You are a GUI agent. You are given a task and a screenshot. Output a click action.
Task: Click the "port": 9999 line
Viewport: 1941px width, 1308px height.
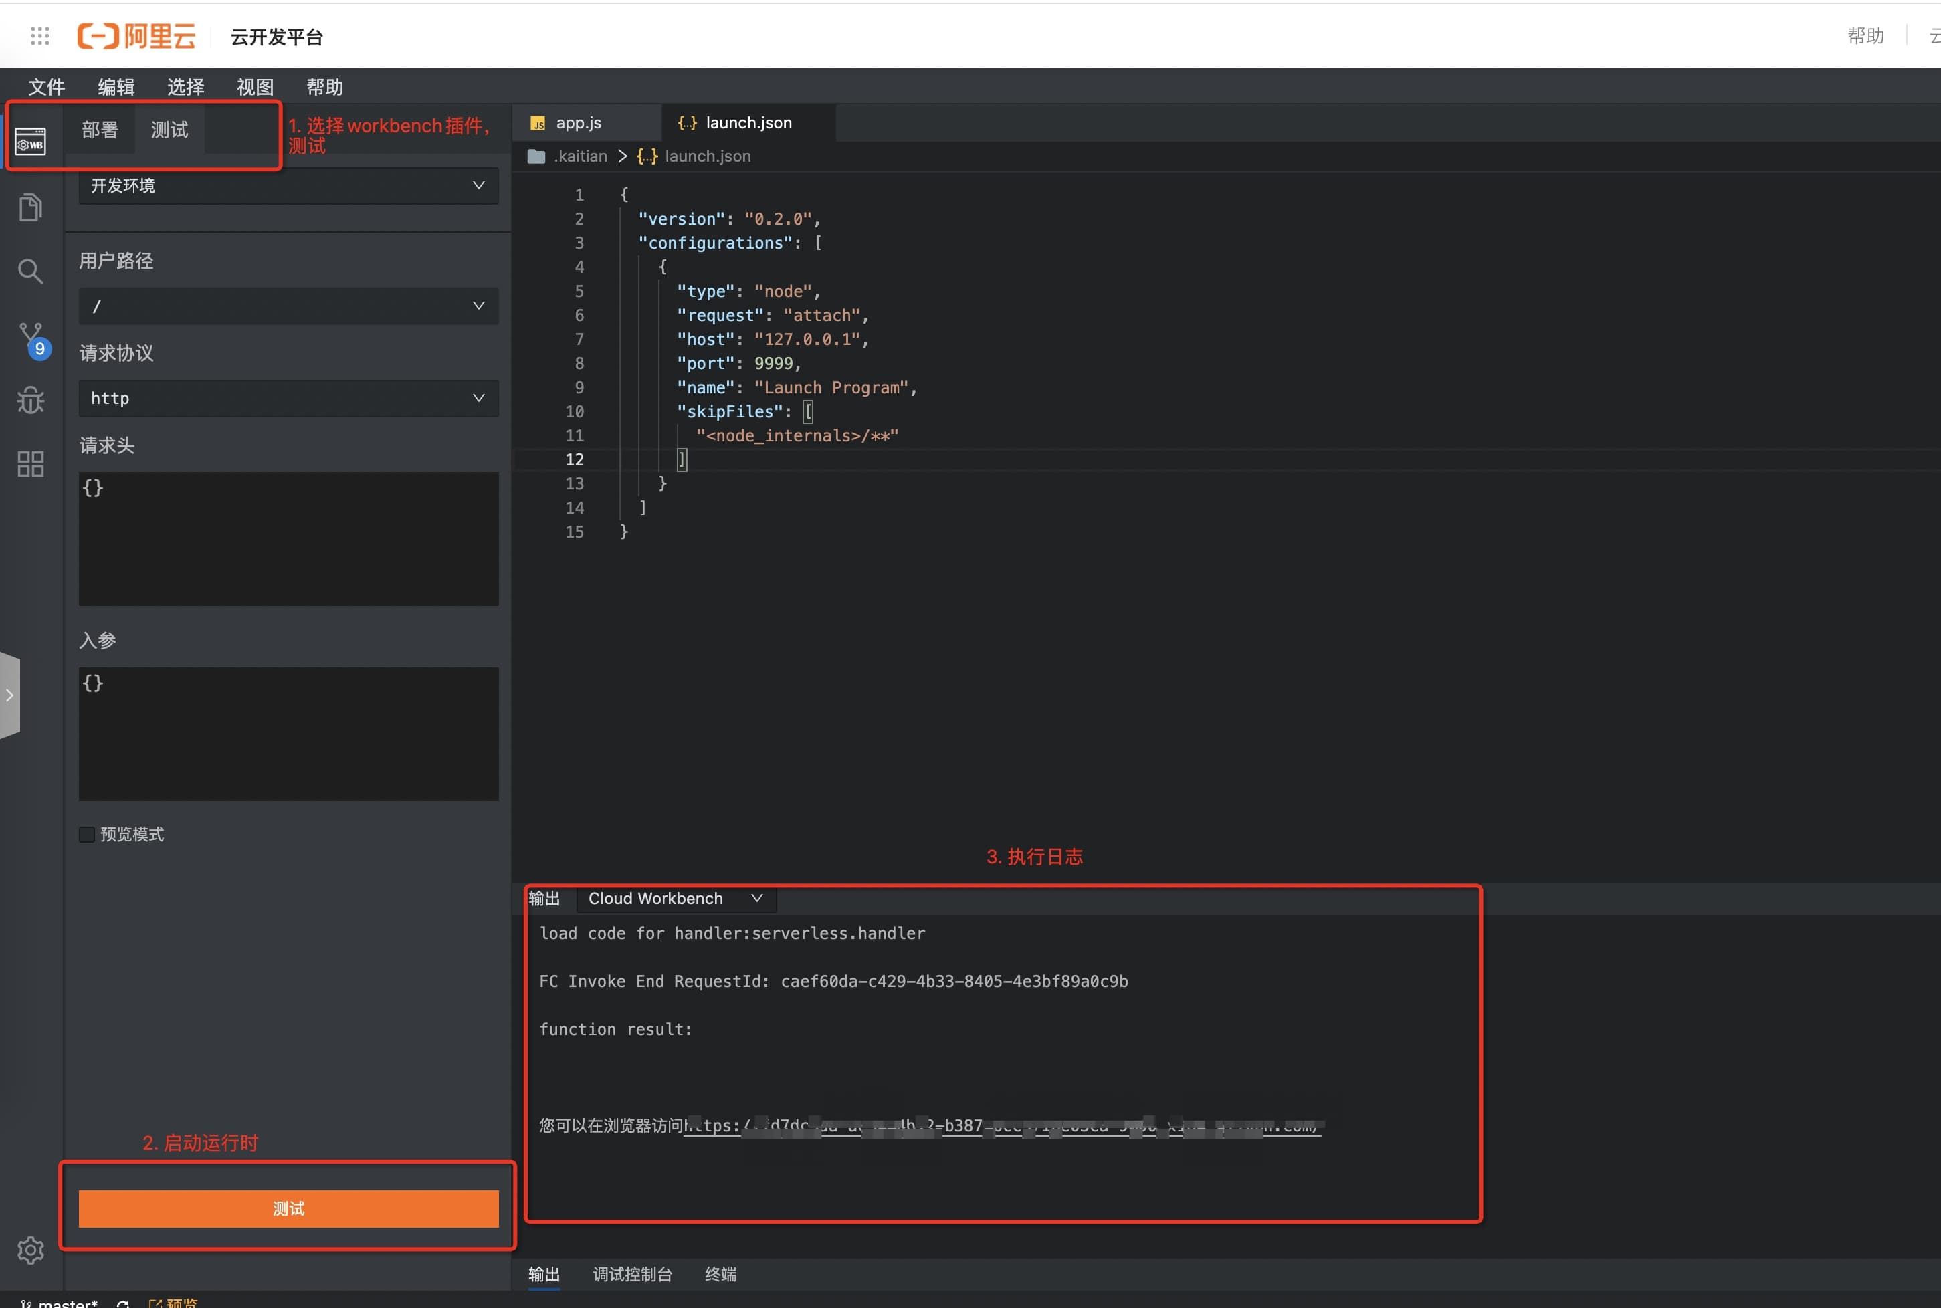pos(739,364)
